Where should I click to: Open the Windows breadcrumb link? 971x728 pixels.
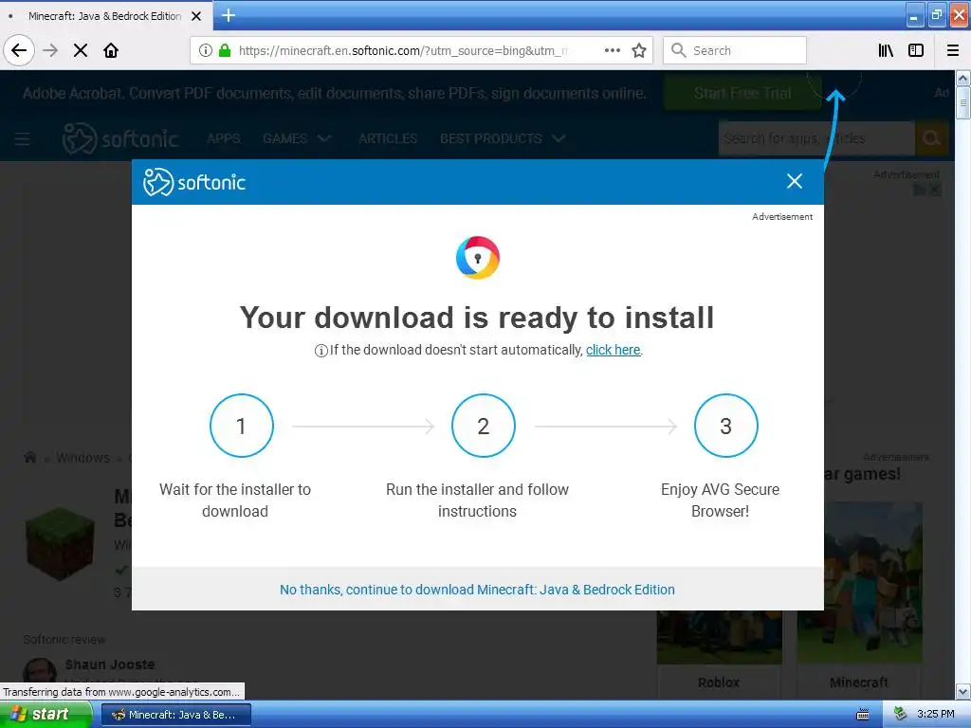point(82,458)
